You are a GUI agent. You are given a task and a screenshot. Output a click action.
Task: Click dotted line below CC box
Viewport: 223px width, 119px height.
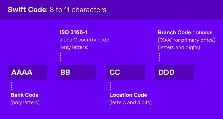click(111, 86)
